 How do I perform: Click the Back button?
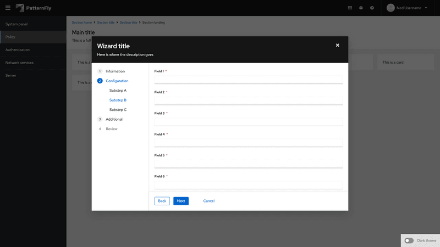(x=162, y=201)
